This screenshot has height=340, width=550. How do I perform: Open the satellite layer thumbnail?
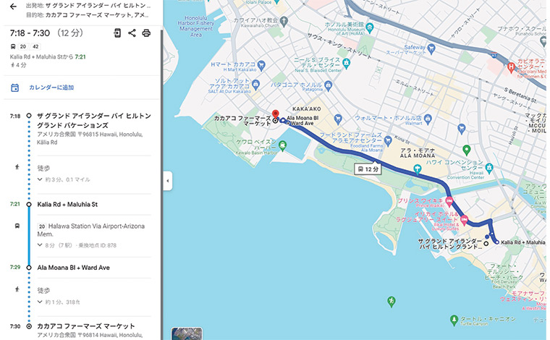point(187,334)
